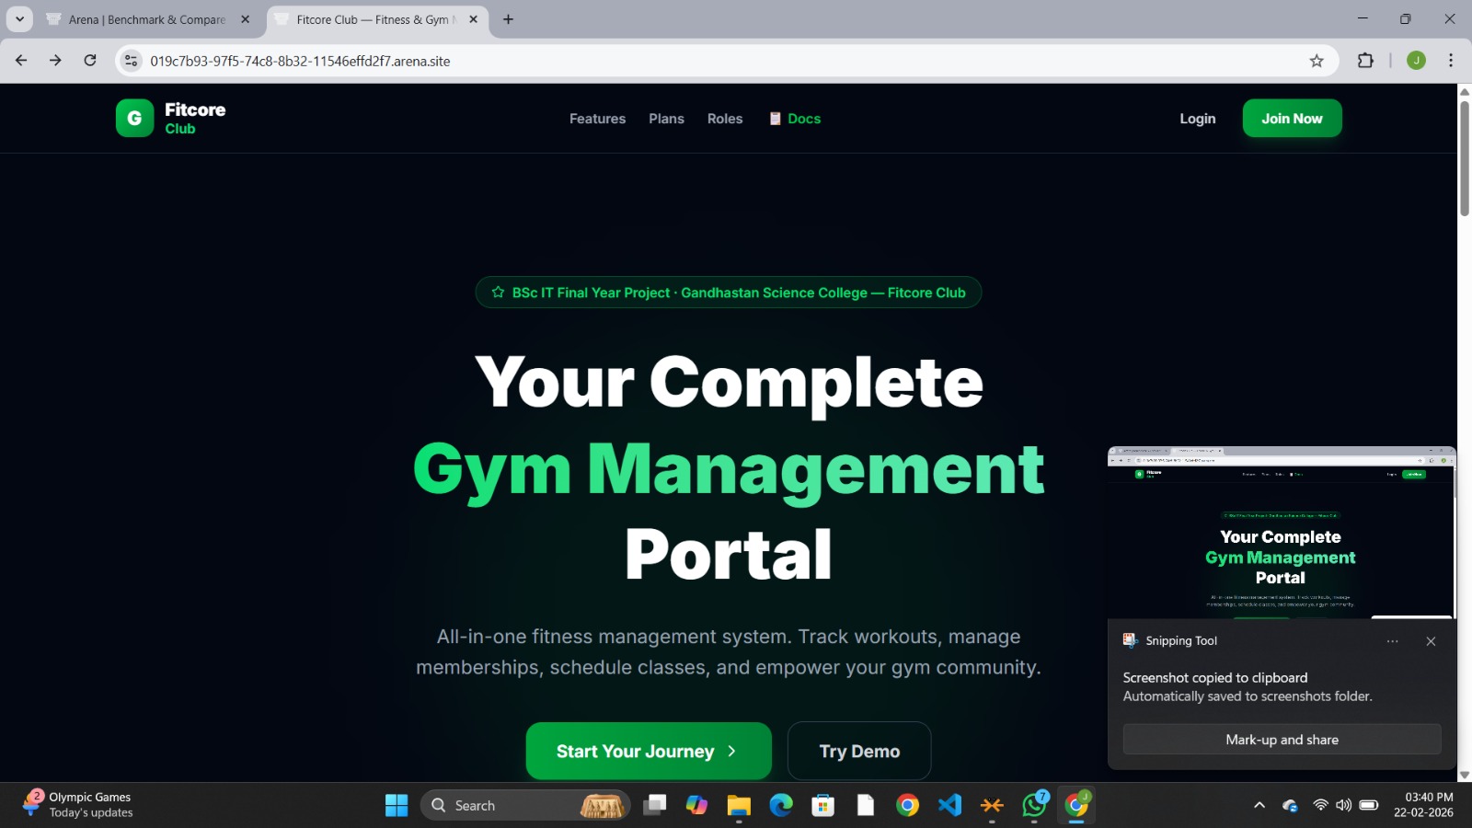
Task: Click the Login link
Action: pyautogui.click(x=1198, y=119)
